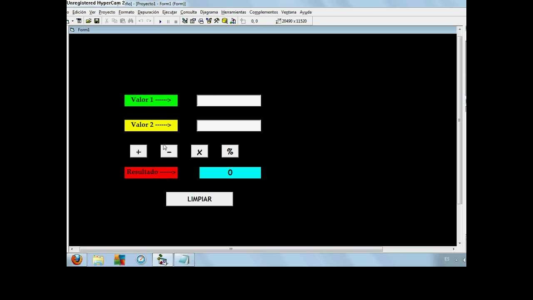The image size is (533, 300).
Task: Open Windows Explorer folder from the taskbar
Action: pyautogui.click(x=98, y=260)
